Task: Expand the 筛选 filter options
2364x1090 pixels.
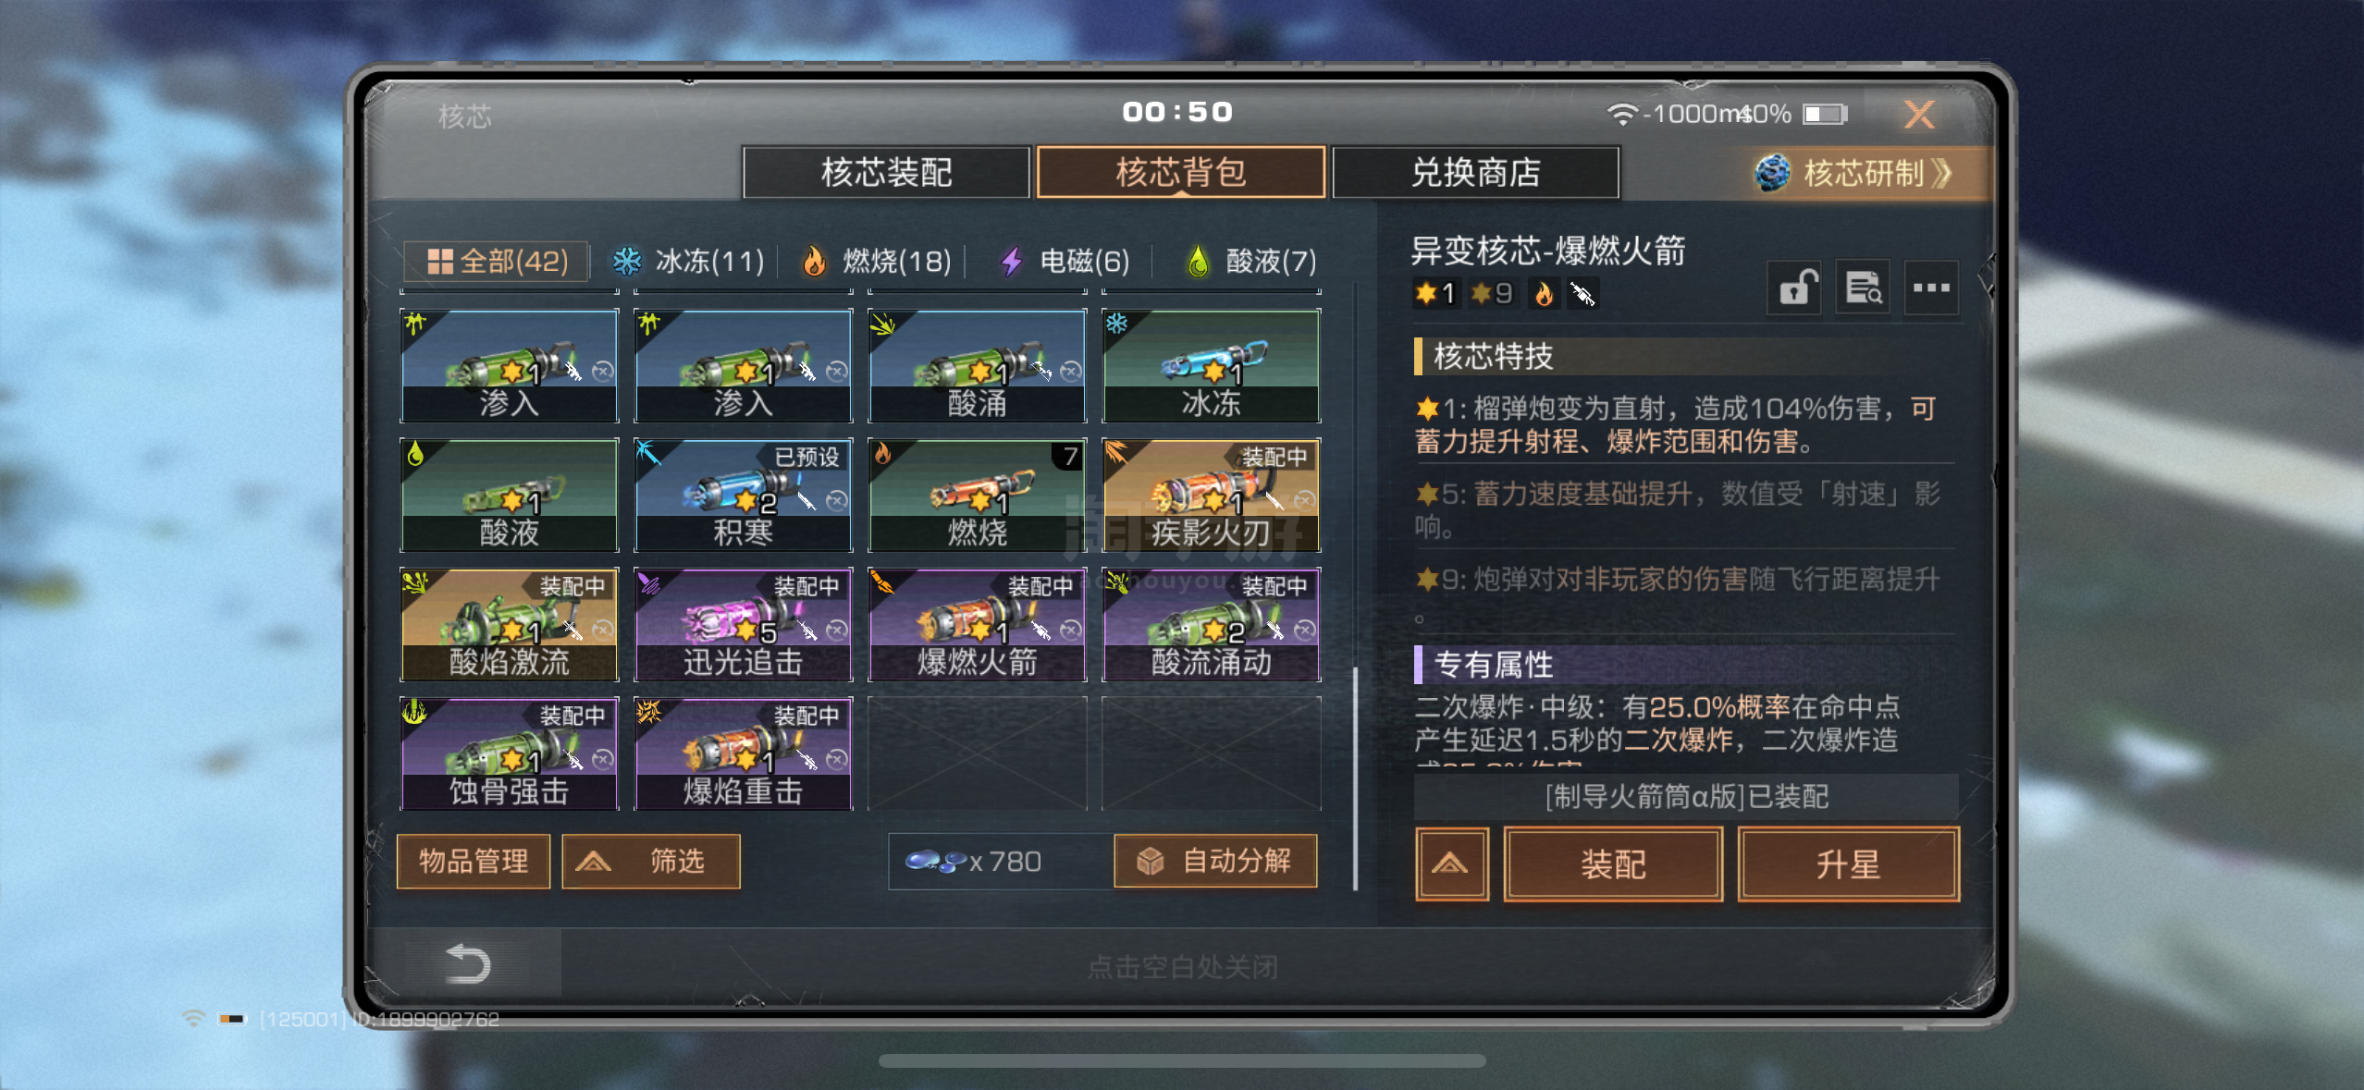Action: 651,862
